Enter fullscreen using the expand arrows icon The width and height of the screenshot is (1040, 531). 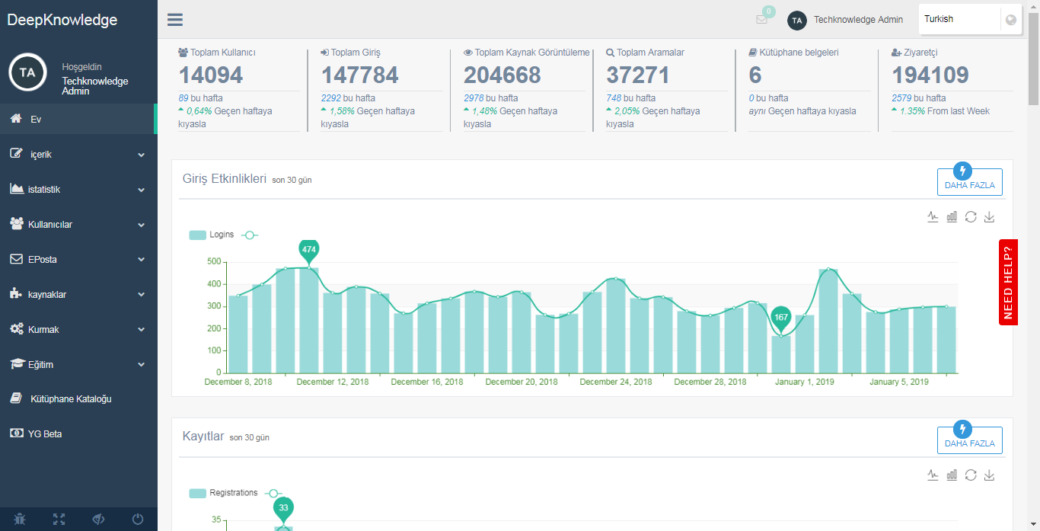tap(59, 520)
